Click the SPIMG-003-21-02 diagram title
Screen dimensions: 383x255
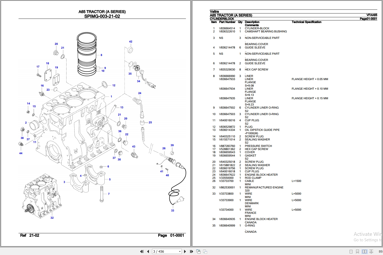click(102, 16)
